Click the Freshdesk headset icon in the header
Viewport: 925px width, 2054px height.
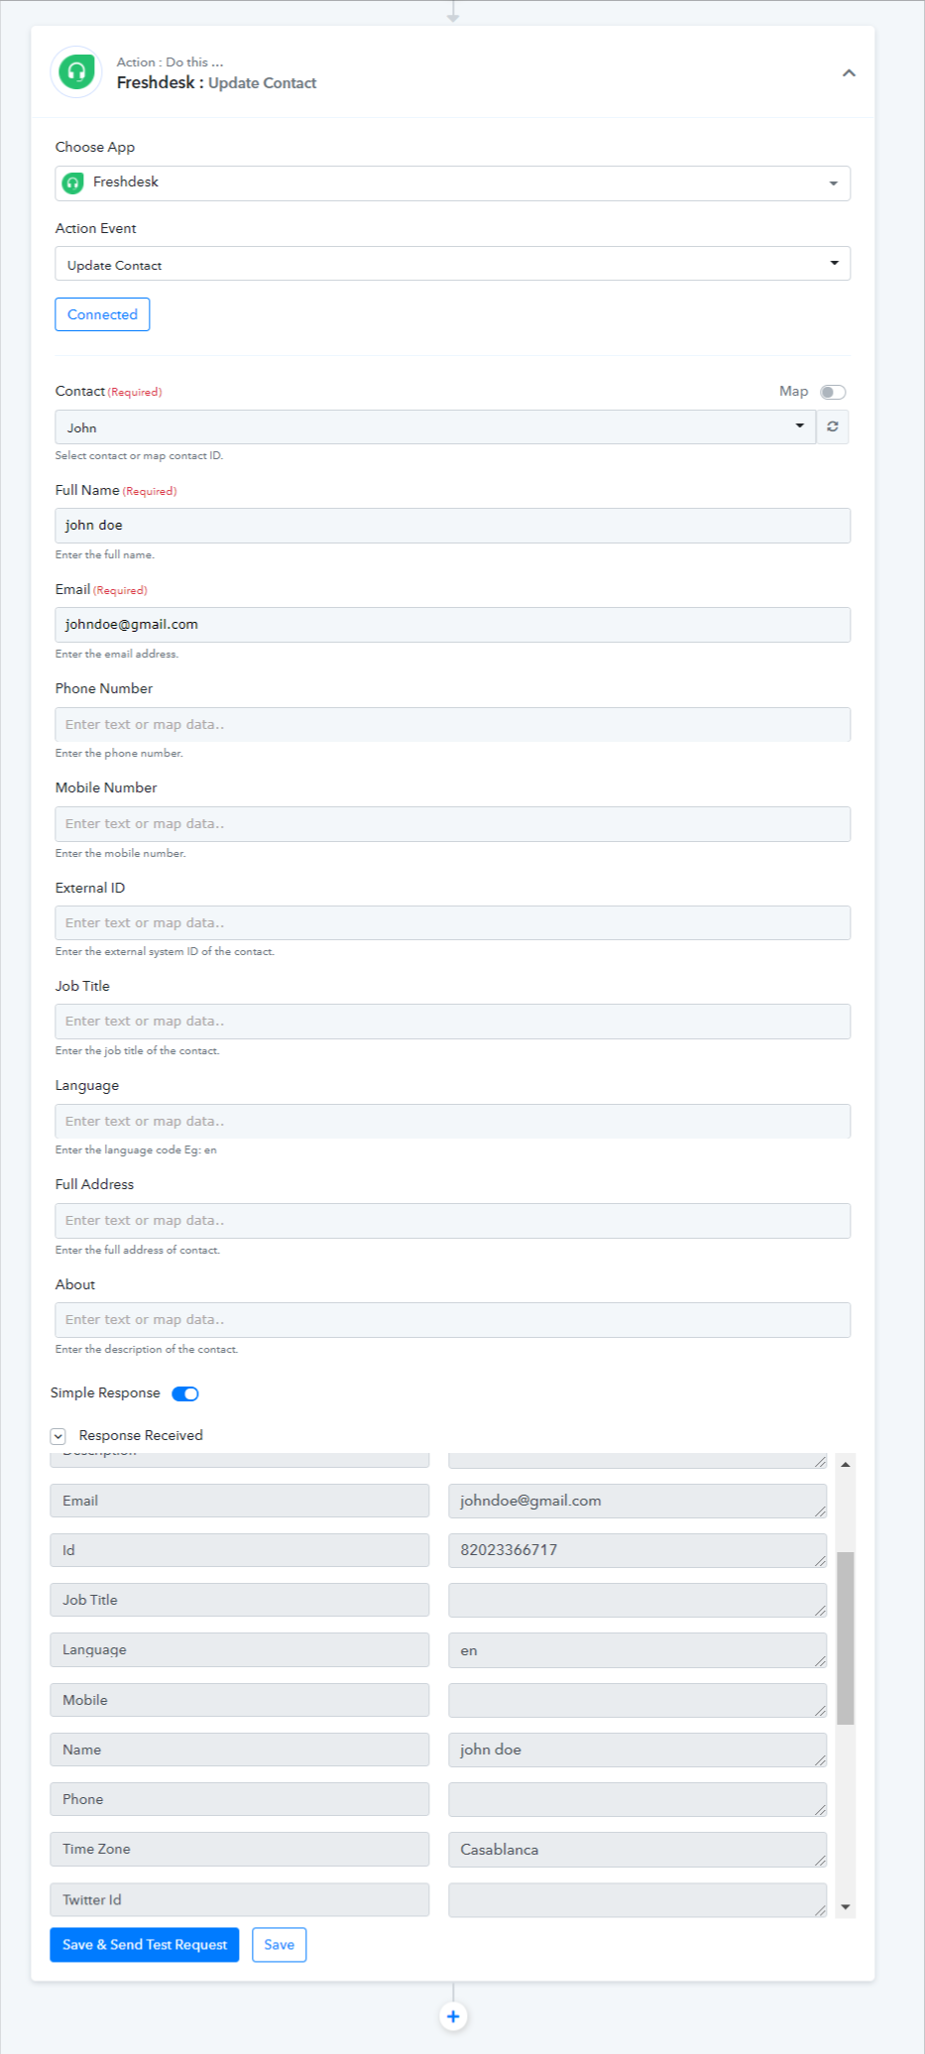76,72
